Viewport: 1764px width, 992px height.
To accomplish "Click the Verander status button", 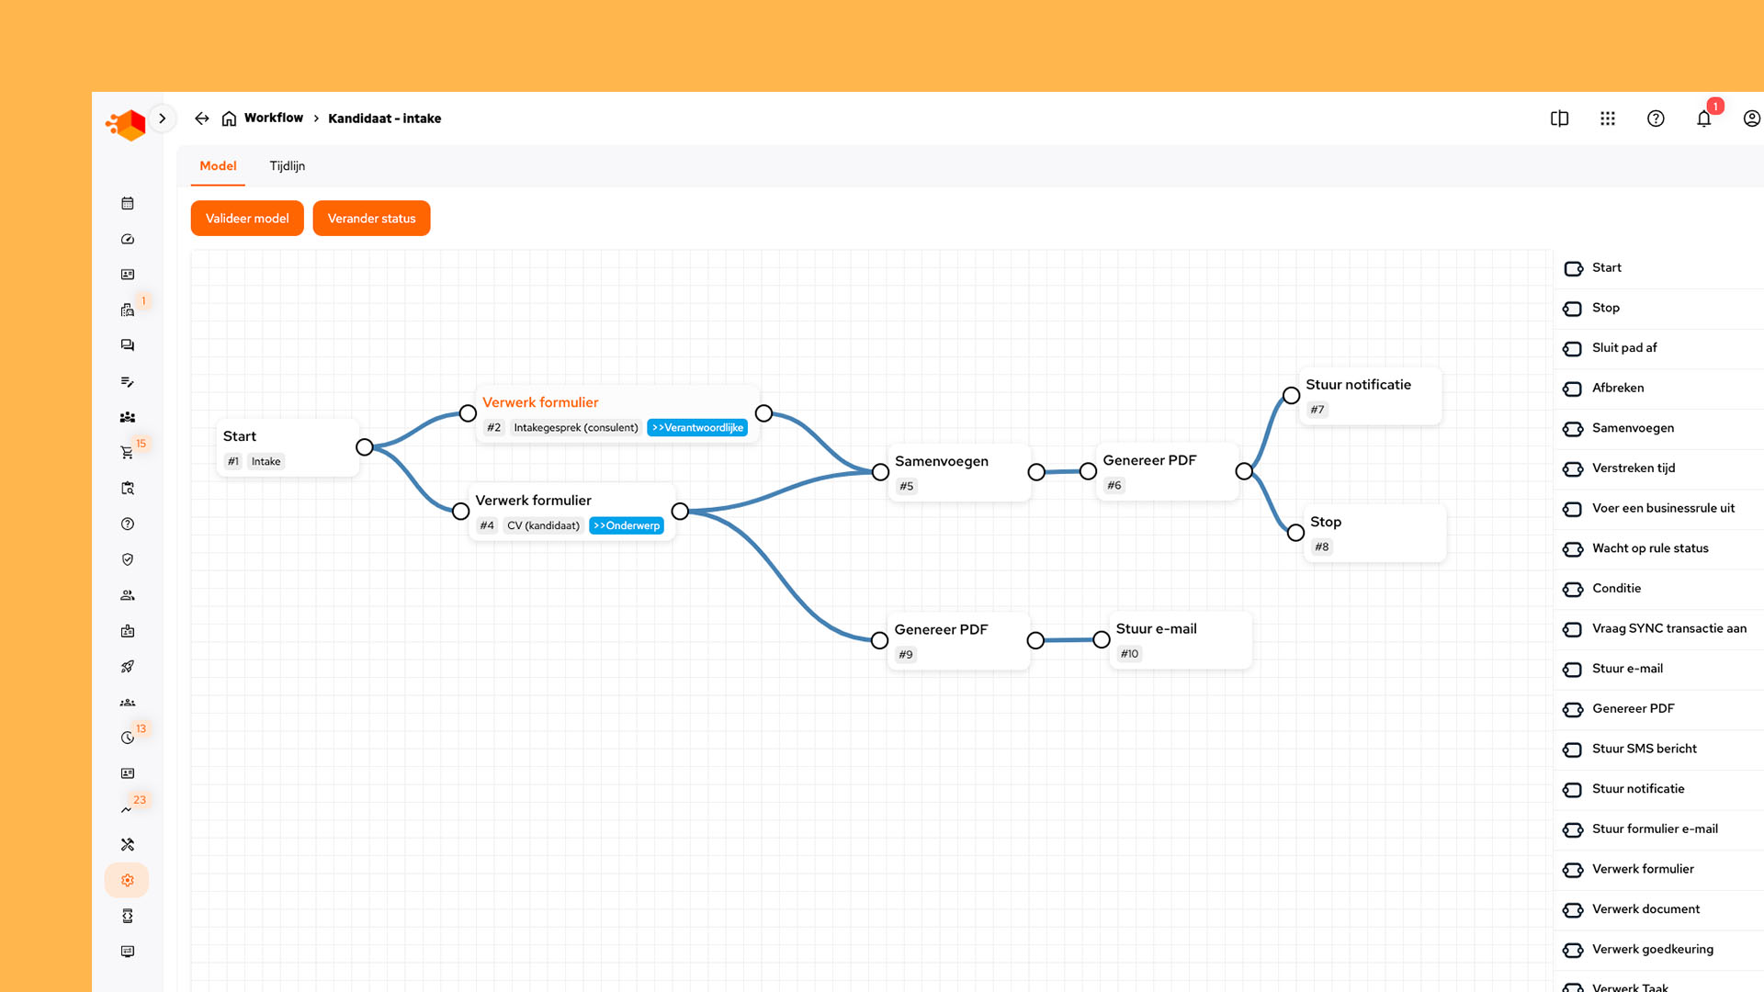I will coord(371,219).
